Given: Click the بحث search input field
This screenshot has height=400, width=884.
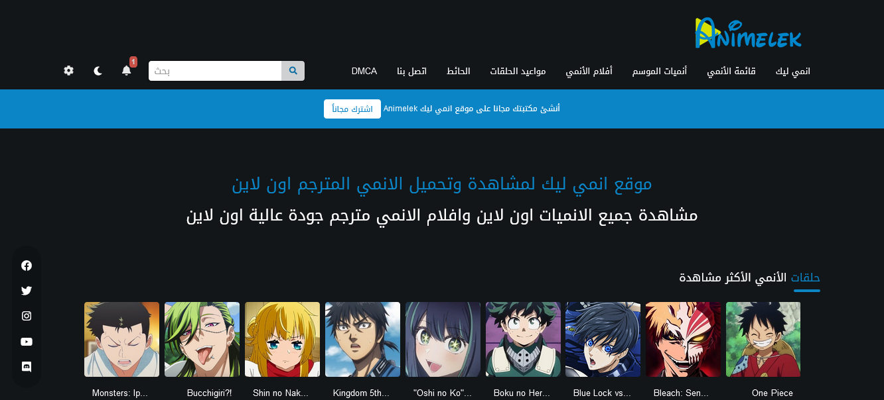Looking at the screenshot, I should click(216, 71).
